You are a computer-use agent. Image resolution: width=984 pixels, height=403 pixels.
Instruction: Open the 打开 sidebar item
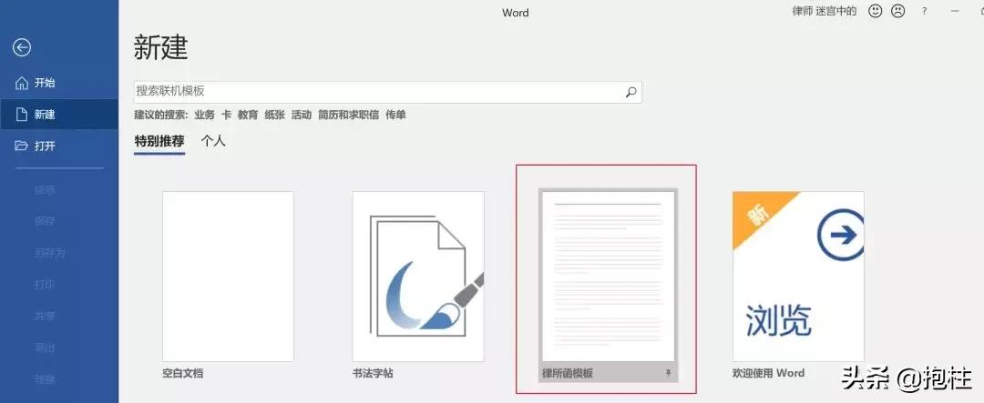click(59, 146)
